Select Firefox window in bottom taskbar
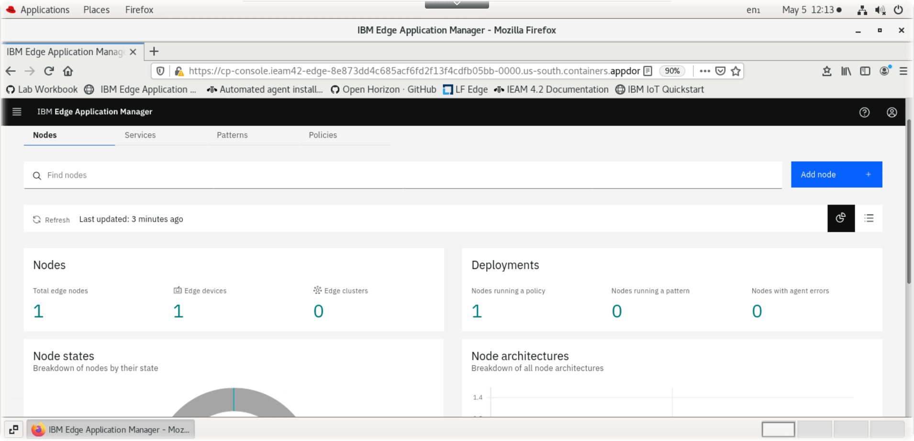Image resolution: width=914 pixels, height=441 pixels. [111, 429]
